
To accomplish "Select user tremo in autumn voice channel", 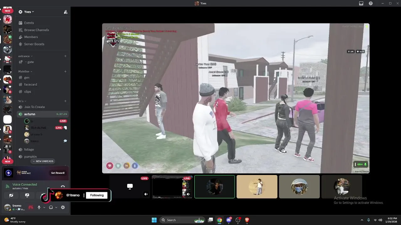I will (x=45, y=141).
